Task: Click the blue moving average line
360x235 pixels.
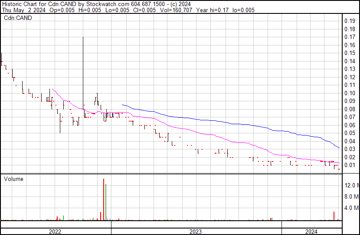Action: (x=217, y=120)
